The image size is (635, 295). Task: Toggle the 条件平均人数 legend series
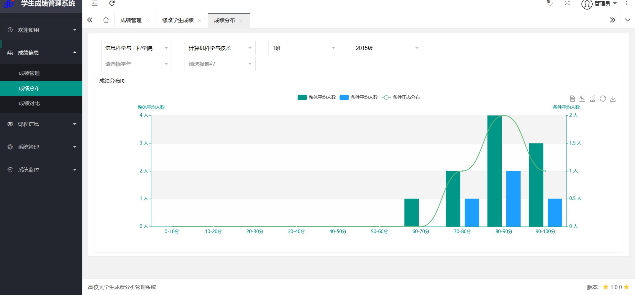359,97
